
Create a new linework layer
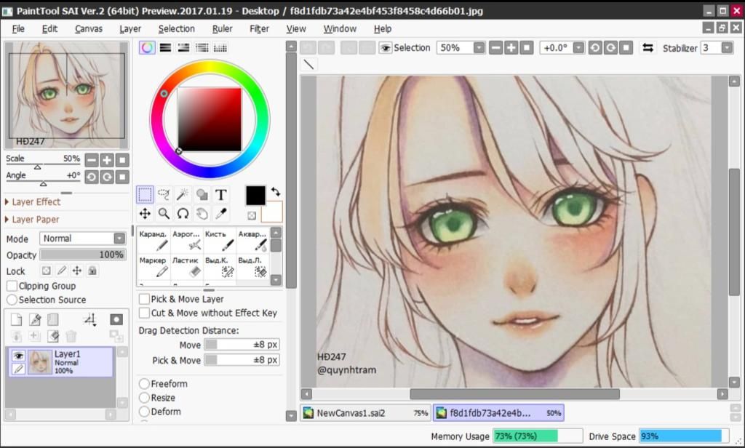coord(35,320)
